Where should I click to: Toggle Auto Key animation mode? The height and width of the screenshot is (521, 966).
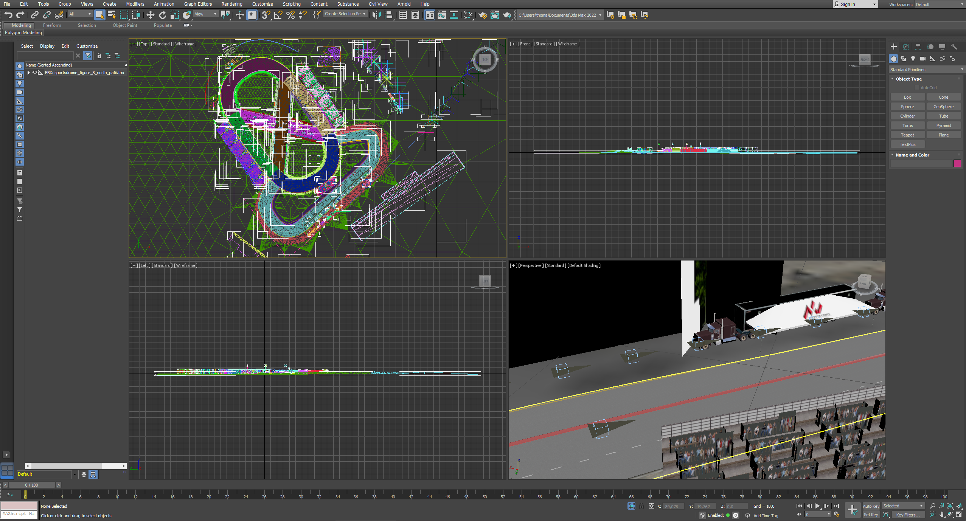871,506
